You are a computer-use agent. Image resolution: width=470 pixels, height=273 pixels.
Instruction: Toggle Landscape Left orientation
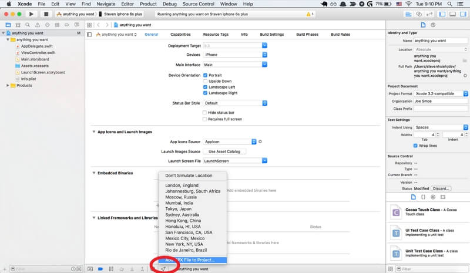pyautogui.click(x=205, y=87)
